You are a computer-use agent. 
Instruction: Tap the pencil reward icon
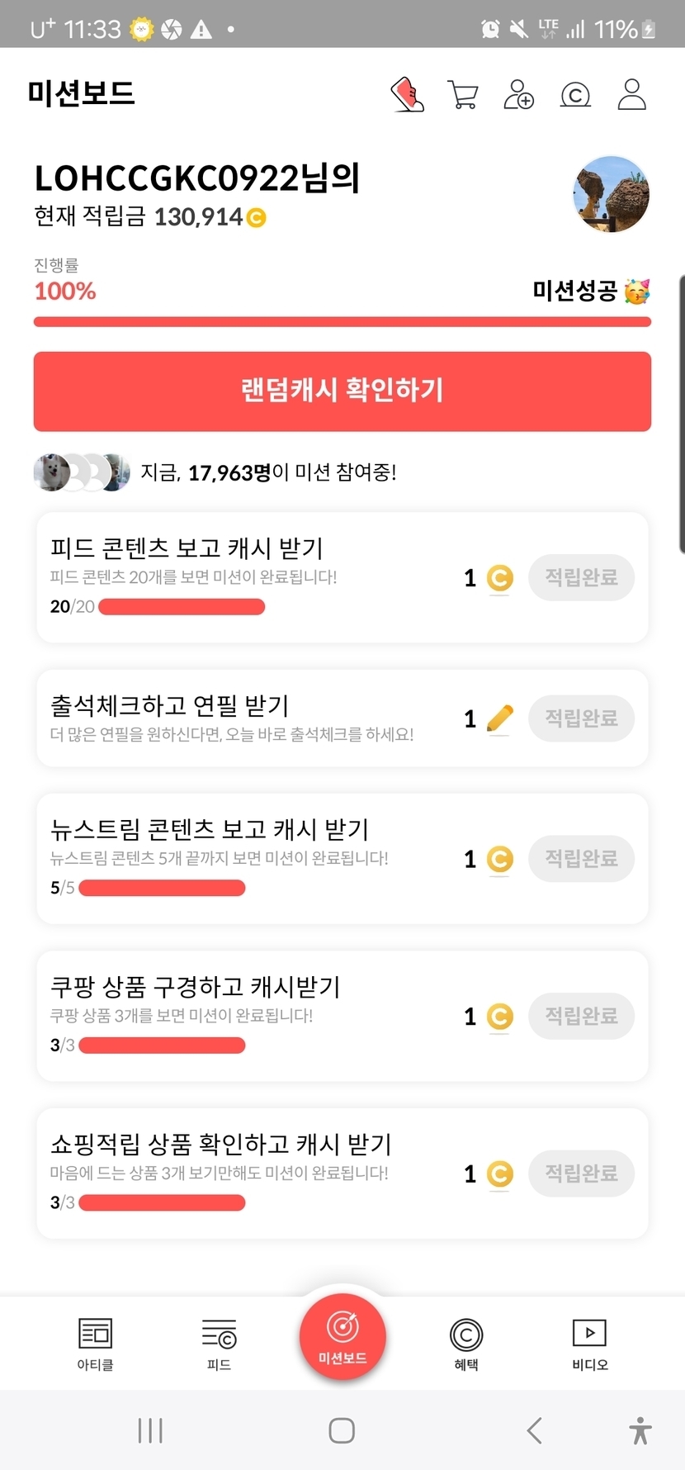tap(499, 718)
